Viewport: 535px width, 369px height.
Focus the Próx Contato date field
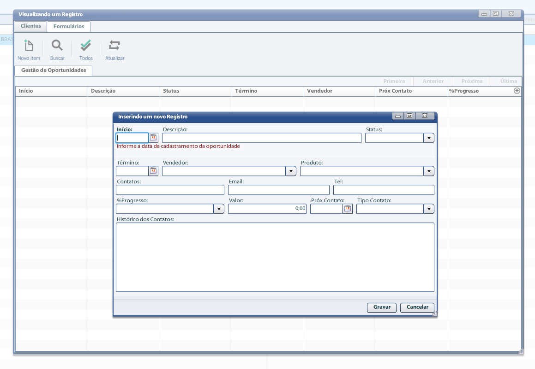click(x=326, y=209)
